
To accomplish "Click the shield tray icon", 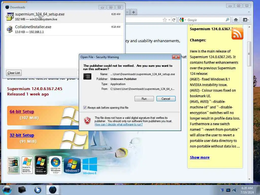I will 222,190.
